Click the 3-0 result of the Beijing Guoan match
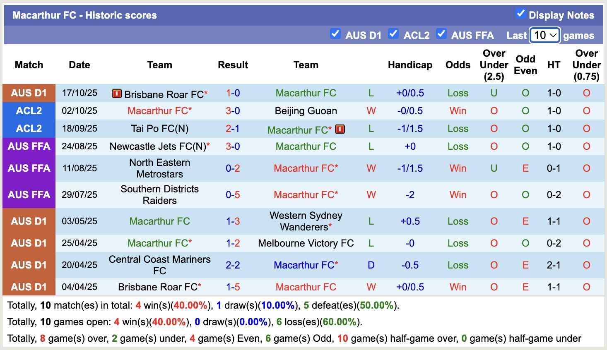 click(x=233, y=111)
